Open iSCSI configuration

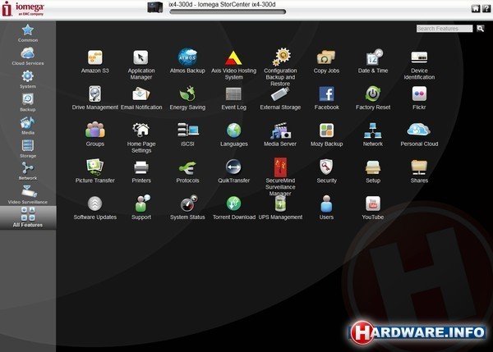(x=187, y=135)
